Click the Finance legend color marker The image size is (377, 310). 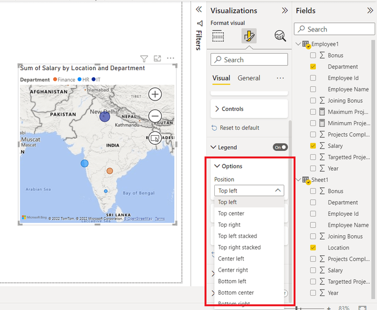[x=55, y=79]
